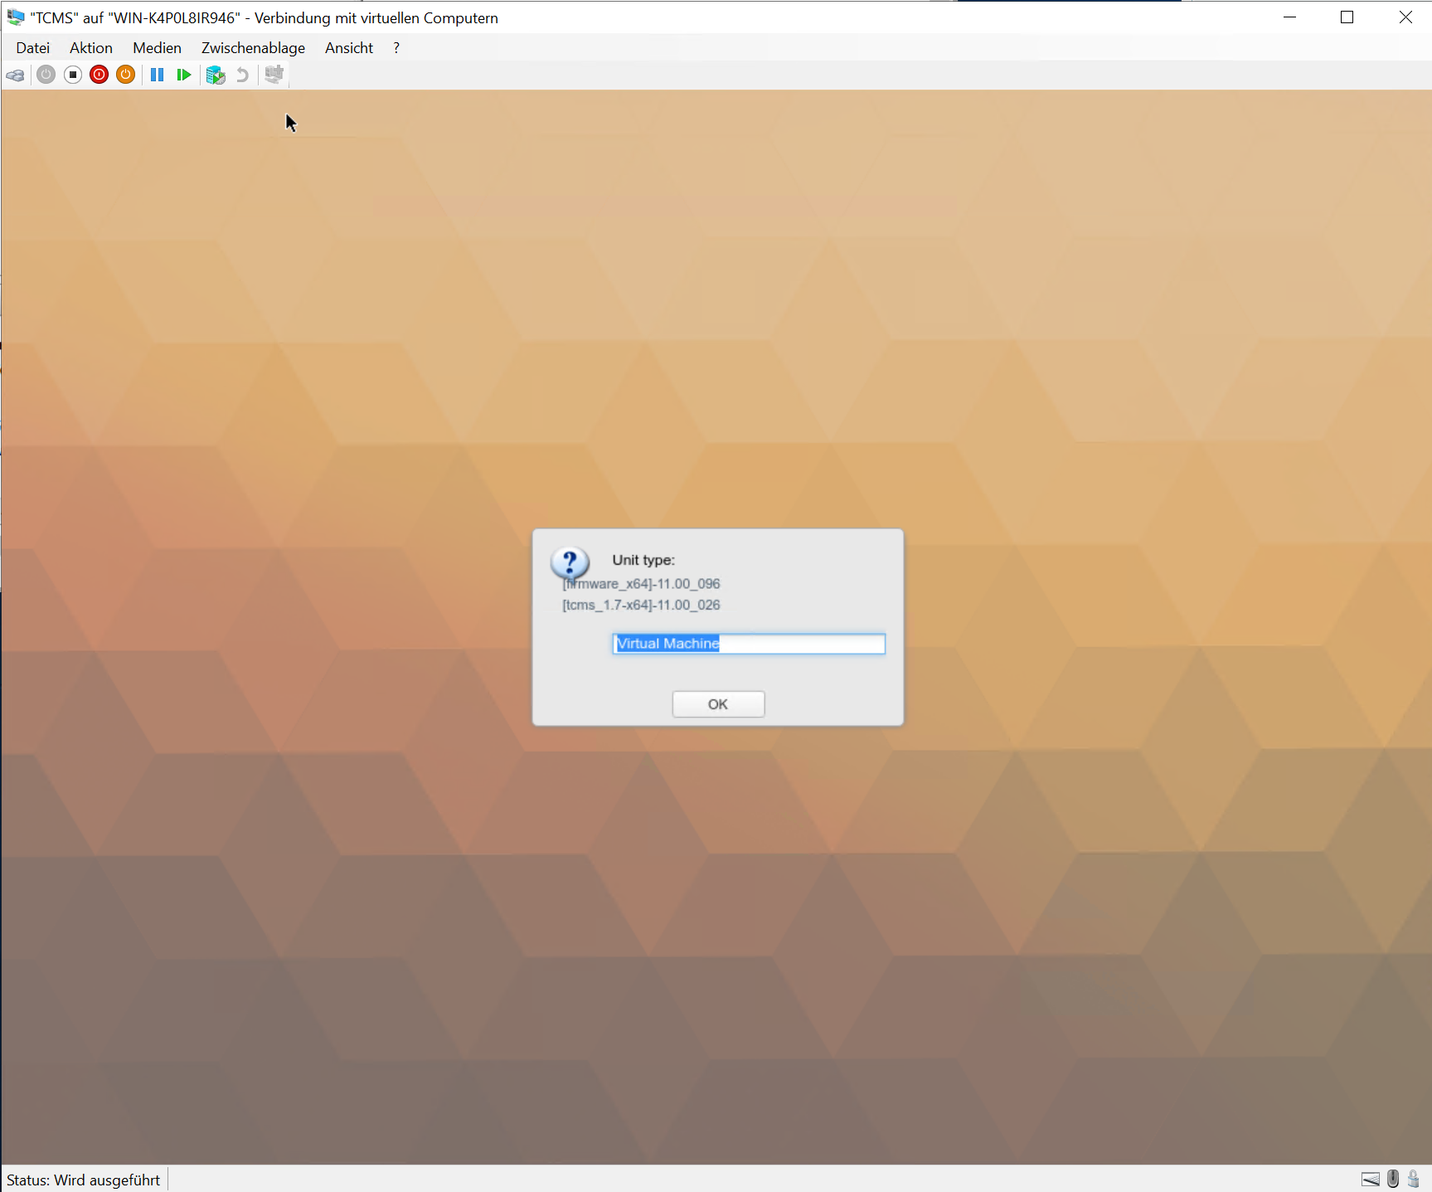
Task: Open the Ansicht menu
Action: [x=348, y=48]
